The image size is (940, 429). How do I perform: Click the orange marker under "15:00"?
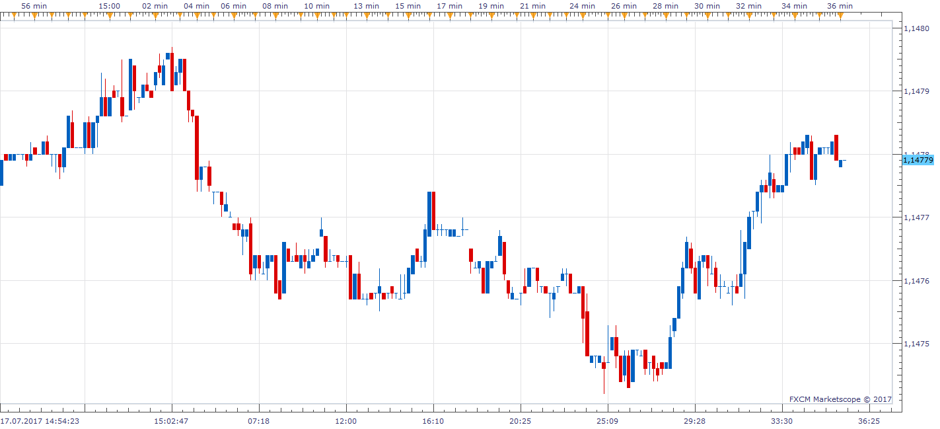tap(109, 15)
